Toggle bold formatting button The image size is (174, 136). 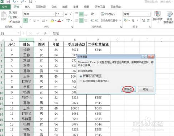tap(25, 21)
